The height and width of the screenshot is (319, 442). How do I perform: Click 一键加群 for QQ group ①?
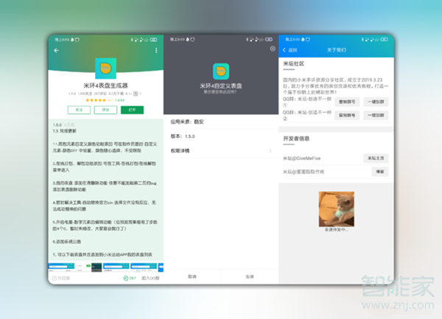[x=376, y=102]
